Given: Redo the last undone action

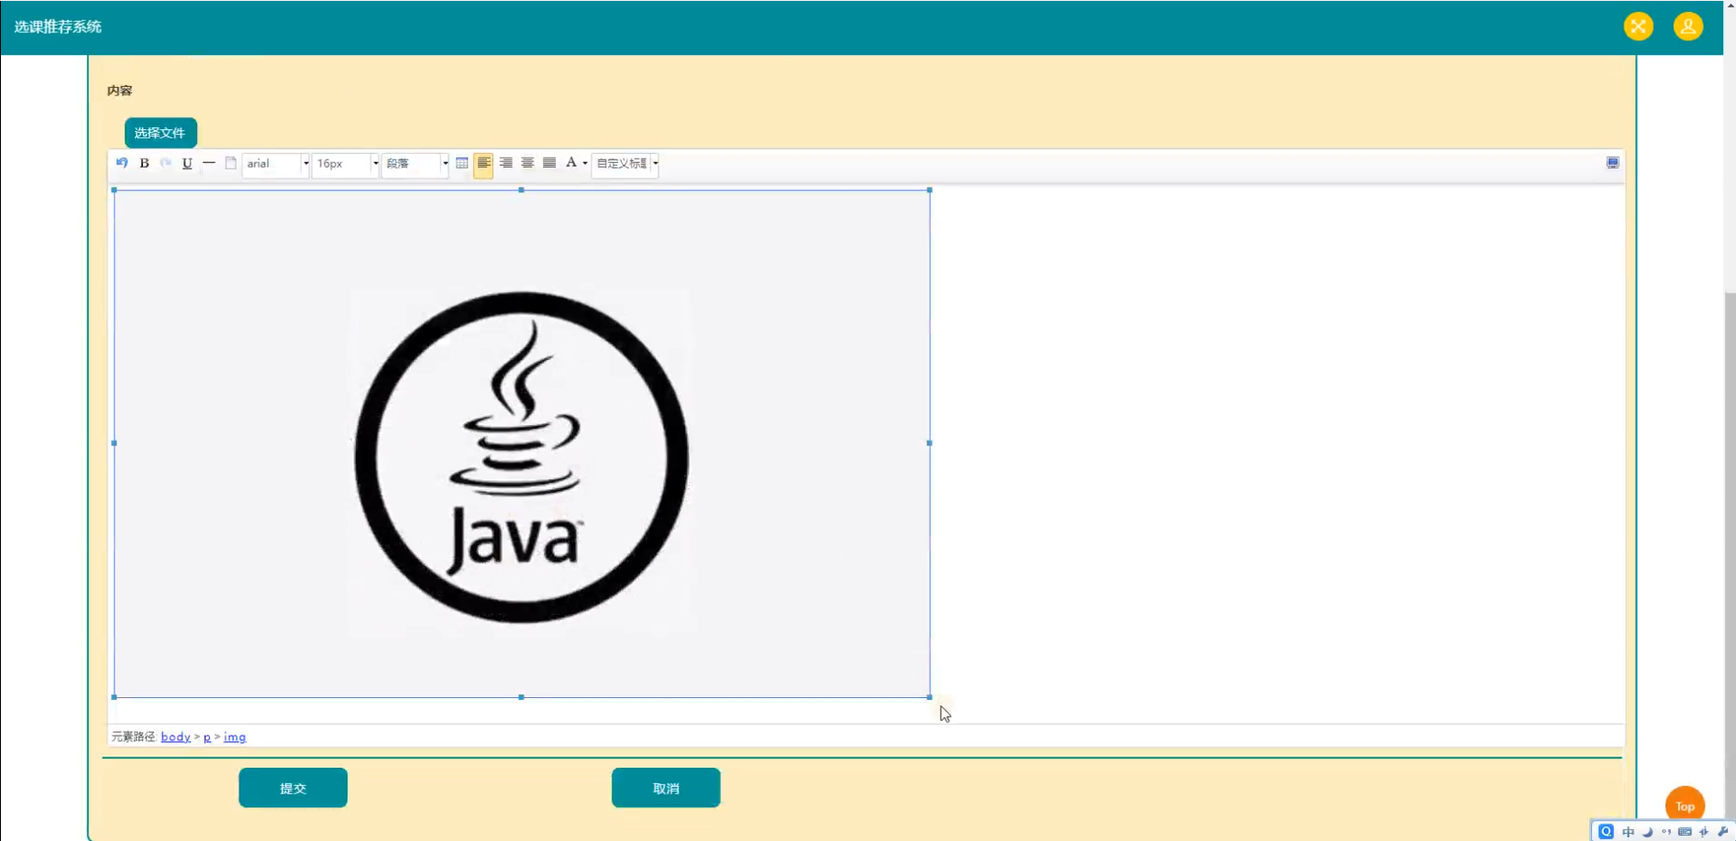Looking at the screenshot, I should 166,163.
